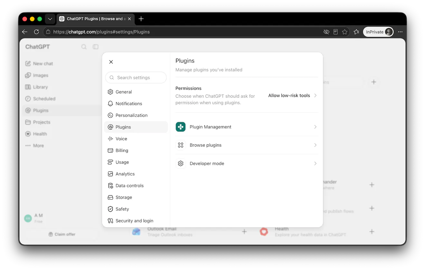Click the Developer mode gear icon

point(181,163)
